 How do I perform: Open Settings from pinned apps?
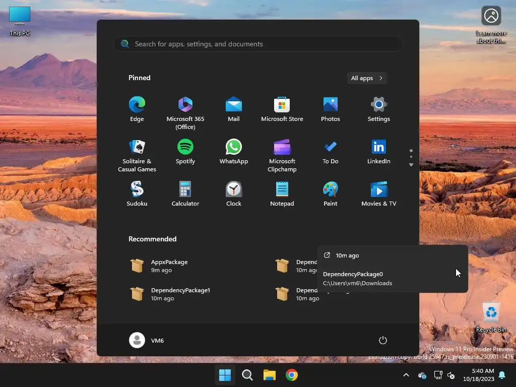pos(379,109)
